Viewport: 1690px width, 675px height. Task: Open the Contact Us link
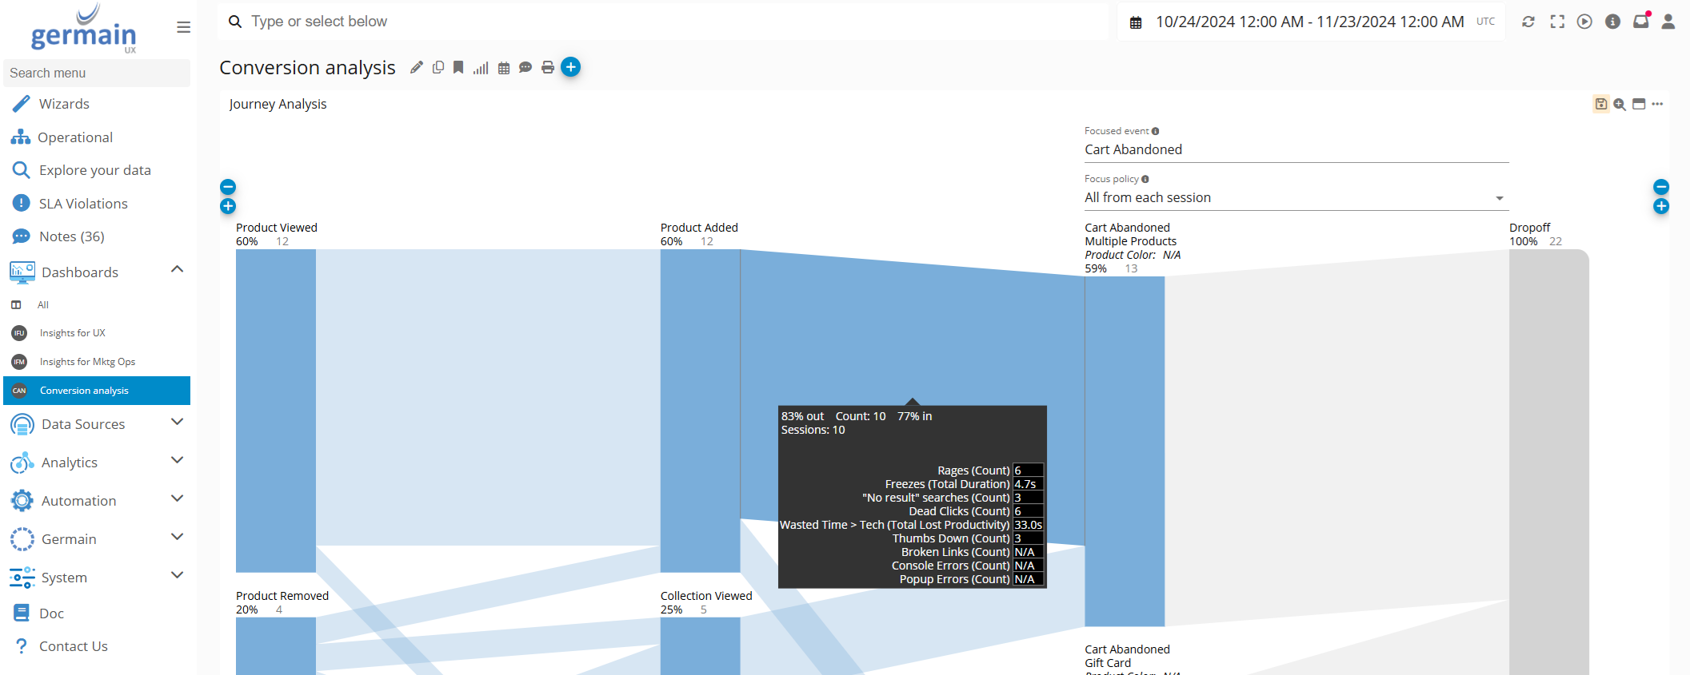(74, 646)
